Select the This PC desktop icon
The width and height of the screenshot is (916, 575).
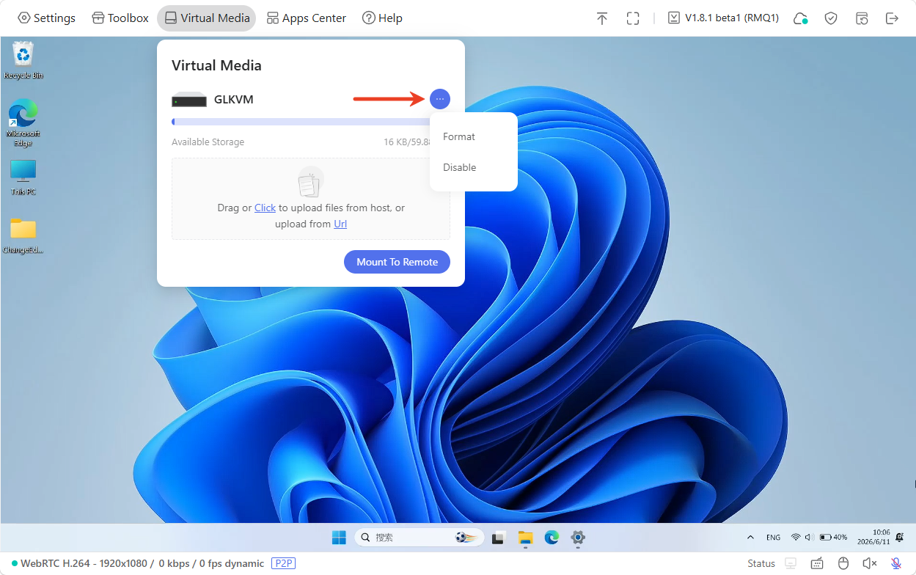click(23, 177)
